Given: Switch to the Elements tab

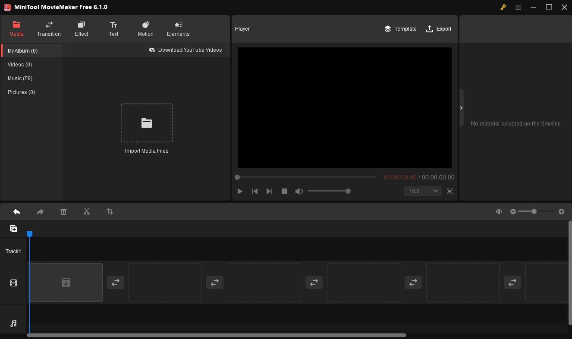Looking at the screenshot, I should pyautogui.click(x=178, y=29).
